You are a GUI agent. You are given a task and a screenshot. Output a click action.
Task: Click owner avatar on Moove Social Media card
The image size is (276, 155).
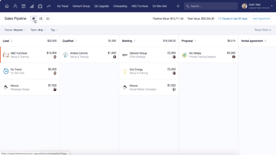(174, 89)
